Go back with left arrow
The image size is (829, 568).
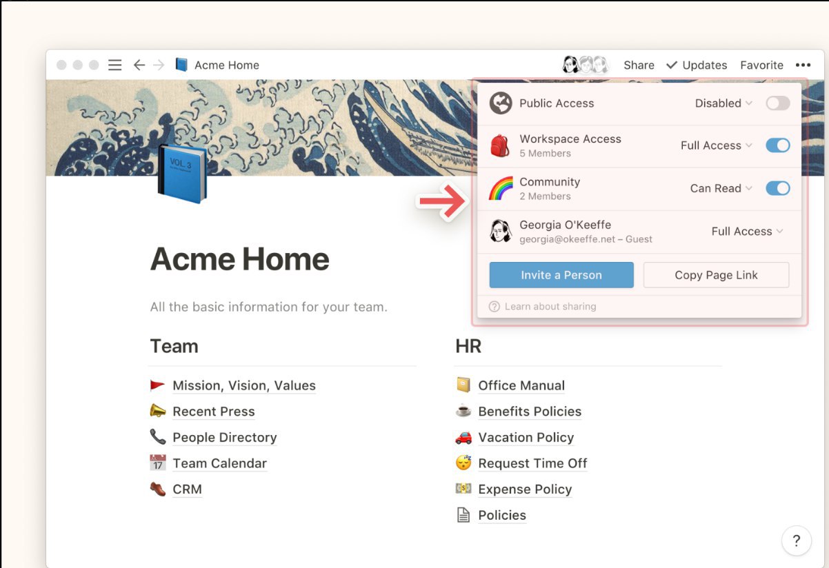[x=139, y=65]
